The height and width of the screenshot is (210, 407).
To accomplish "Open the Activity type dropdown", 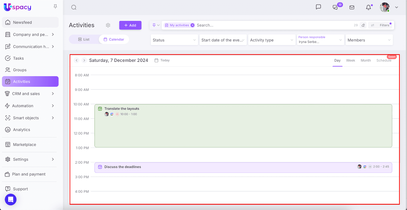I will pyautogui.click(x=271, y=40).
